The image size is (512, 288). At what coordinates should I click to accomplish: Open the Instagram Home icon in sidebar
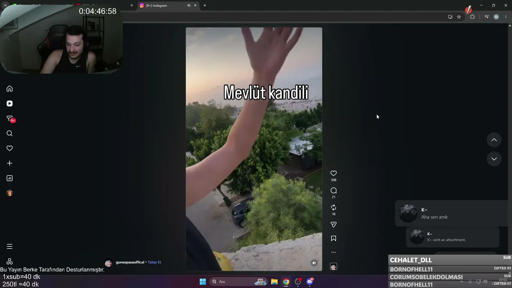tap(10, 89)
